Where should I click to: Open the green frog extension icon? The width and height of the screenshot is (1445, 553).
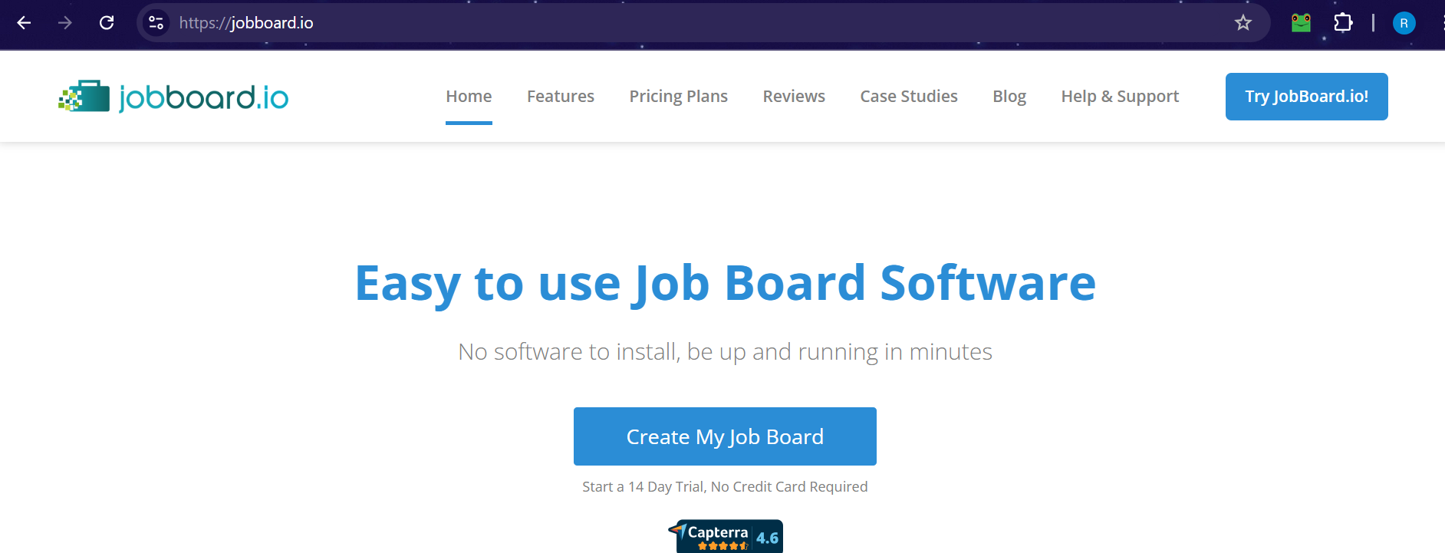[1301, 23]
